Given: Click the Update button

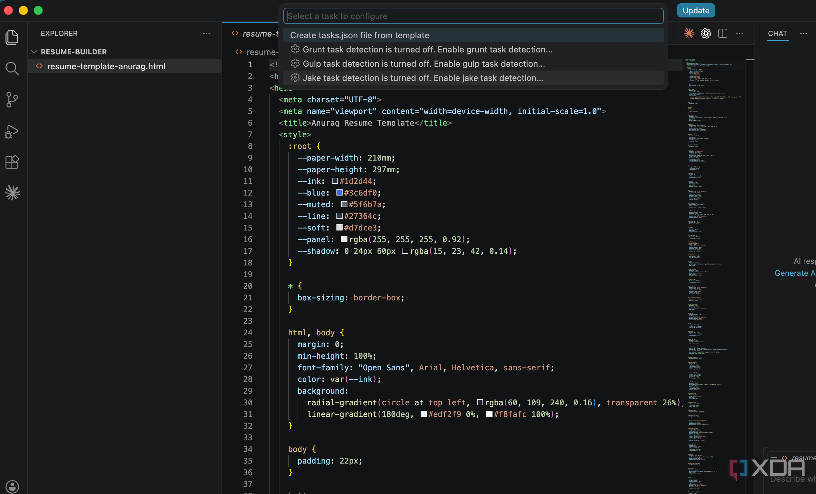Looking at the screenshot, I should point(696,11).
